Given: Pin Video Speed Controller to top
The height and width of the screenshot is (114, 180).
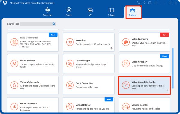Looking at the screenshot, I should pos(167,91).
